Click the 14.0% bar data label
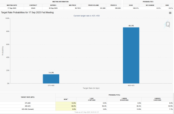The height and width of the screenshot is (114, 174). [x=51, y=73]
